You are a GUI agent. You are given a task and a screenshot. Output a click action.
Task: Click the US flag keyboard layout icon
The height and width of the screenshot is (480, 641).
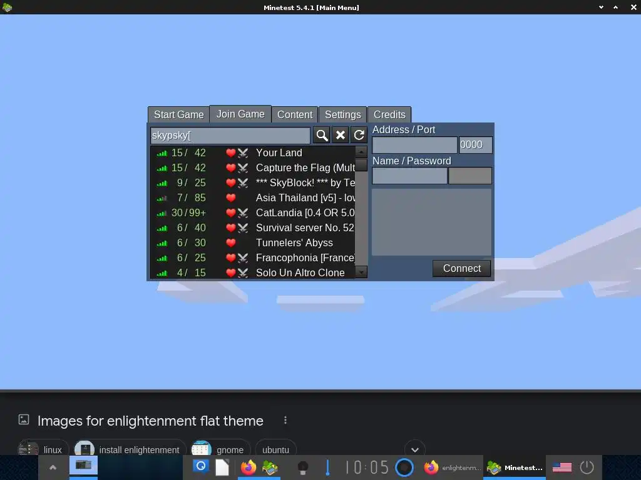(562, 467)
